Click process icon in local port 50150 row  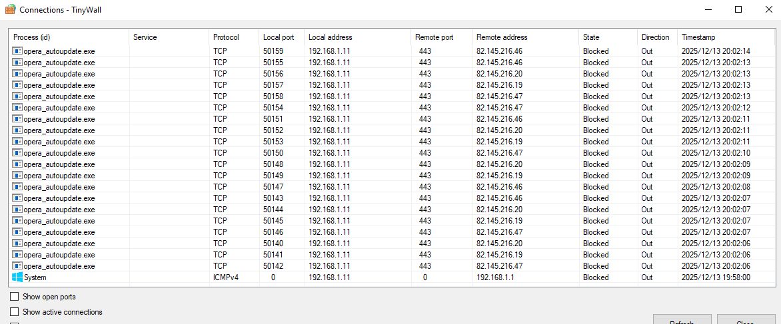(17, 152)
